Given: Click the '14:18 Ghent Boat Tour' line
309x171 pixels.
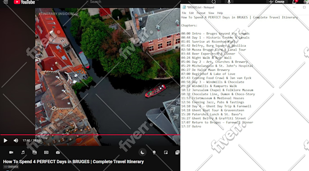Looking at the screenshot, I should [213, 110].
